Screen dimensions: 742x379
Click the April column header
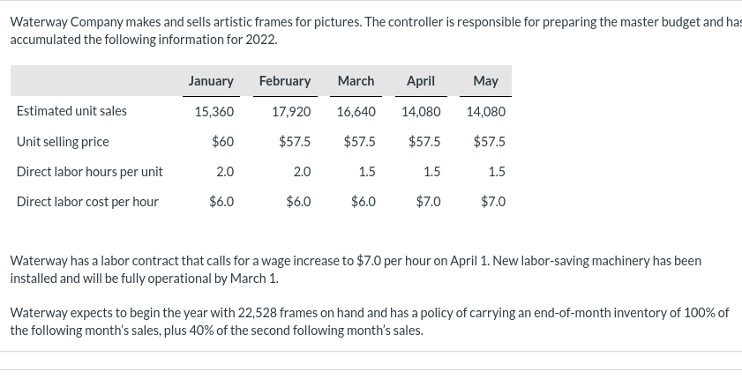[x=421, y=81]
